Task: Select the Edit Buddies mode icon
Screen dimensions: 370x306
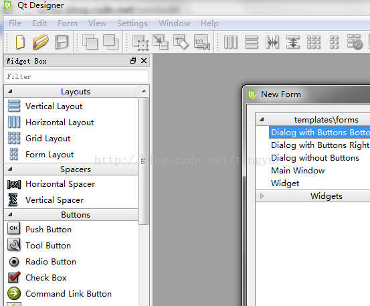Action: tap(181, 42)
